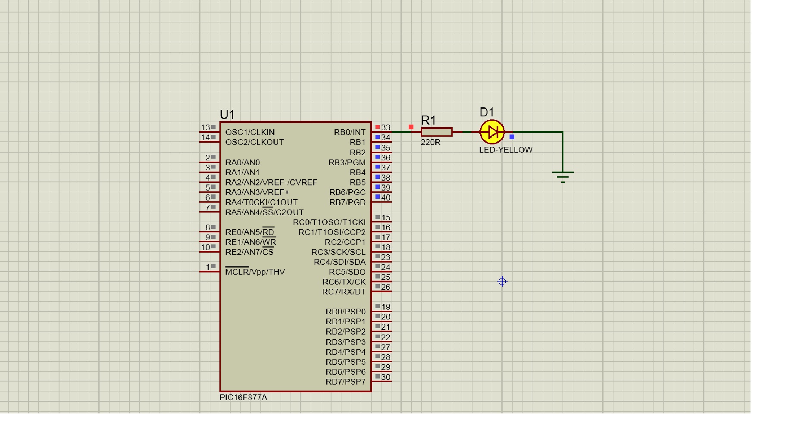Select the R1 resistor body
Screen dimensions: 810x438
[x=436, y=132]
